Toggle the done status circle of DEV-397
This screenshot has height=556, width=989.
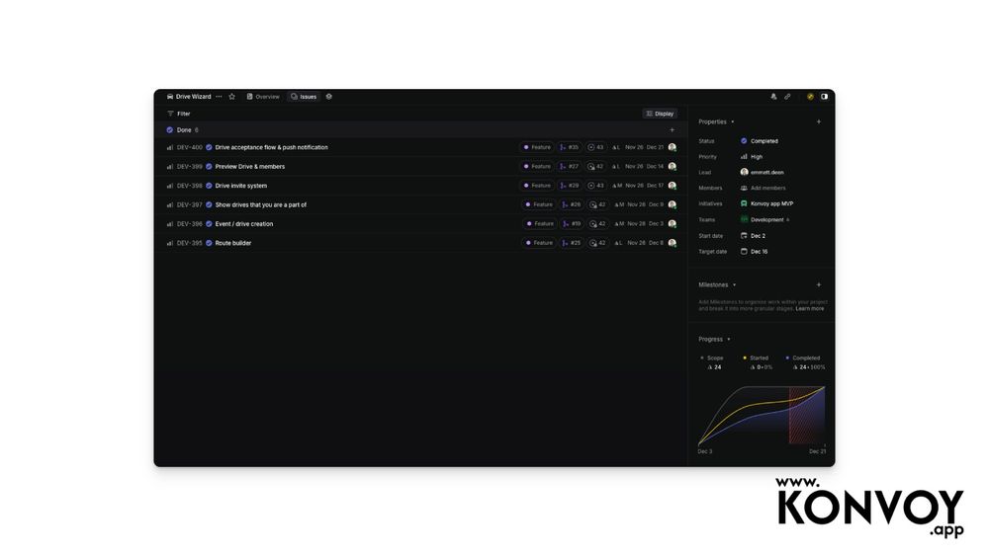pyautogui.click(x=209, y=204)
